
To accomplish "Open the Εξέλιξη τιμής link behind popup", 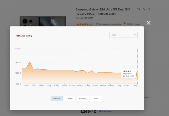I will pos(133,24).
